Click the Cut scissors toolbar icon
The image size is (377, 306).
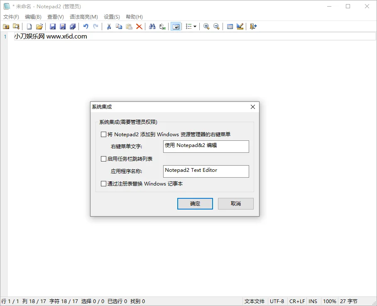click(x=108, y=26)
